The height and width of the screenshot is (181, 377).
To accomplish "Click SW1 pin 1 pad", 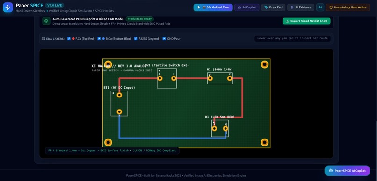I will [160, 78].
